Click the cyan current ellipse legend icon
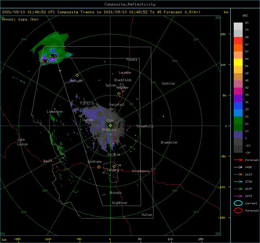Image resolution: width=260 pixels, height=243 pixels. click(238, 203)
